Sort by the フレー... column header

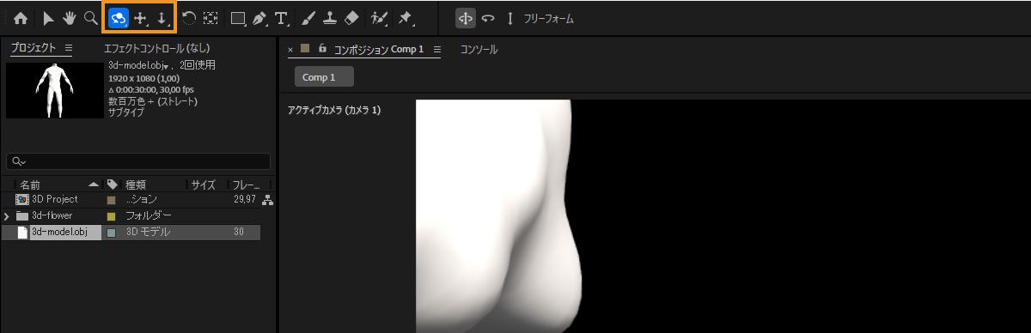click(x=247, y=185)
